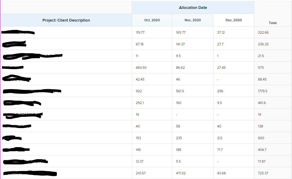Select the 27.45 December cell
The height and width of the screenshot is (179, 292).
(221, 68)
